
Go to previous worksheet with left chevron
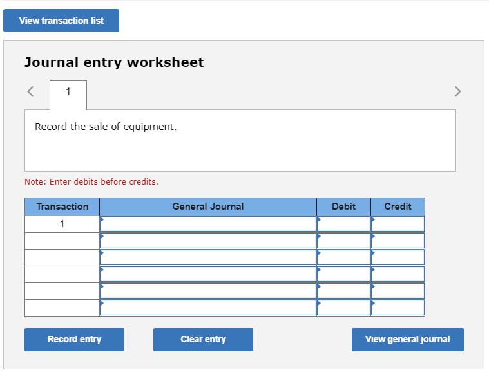click(30, 91)
